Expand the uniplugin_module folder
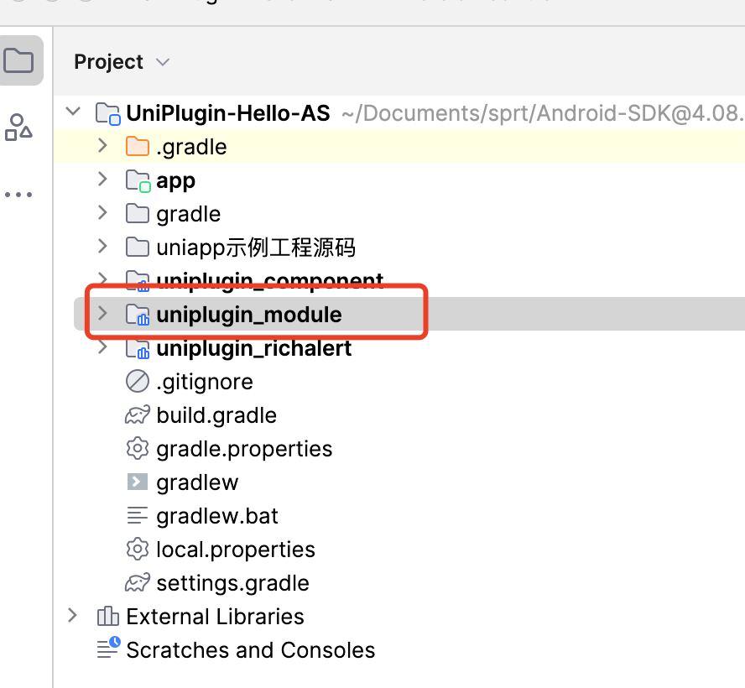 click(x=102, y=314)
